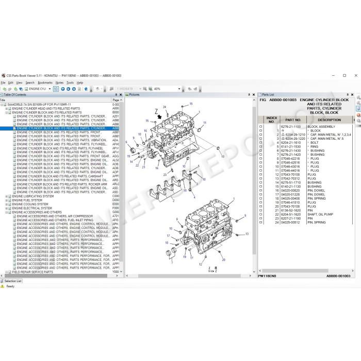Select checkbox for BUSHING 6275-51-1710

click(260, 183)
